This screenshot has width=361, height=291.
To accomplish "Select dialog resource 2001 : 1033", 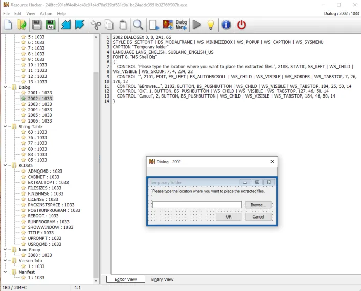I will [x=40, y=93].
